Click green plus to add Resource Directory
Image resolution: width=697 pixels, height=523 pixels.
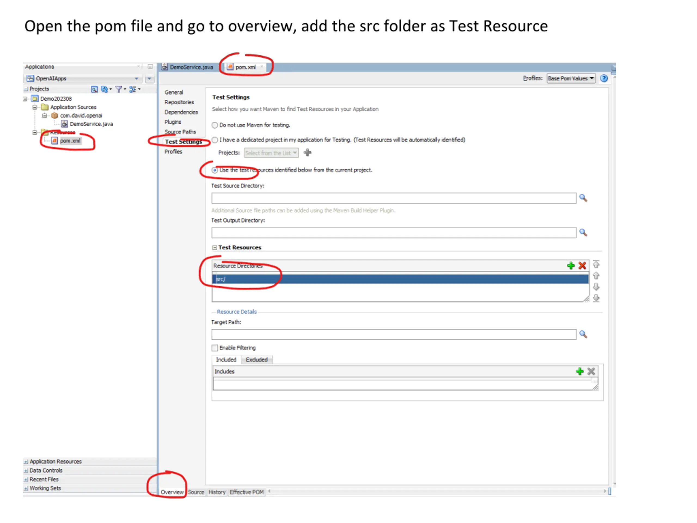(570, 265)
